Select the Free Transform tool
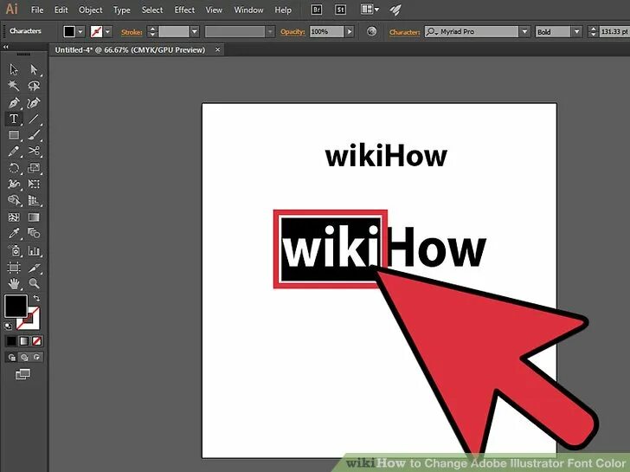 tap(34, 184)
